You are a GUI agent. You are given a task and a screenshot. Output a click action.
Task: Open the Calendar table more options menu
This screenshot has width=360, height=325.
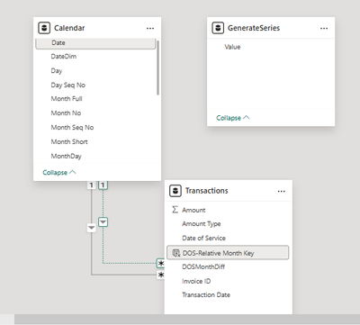pyautogui.click(x=150, y=29)
